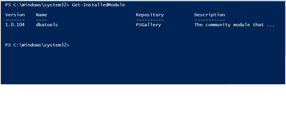286x131 pixels.
Task: Select the dbatools module name
Action: point(47,25)
